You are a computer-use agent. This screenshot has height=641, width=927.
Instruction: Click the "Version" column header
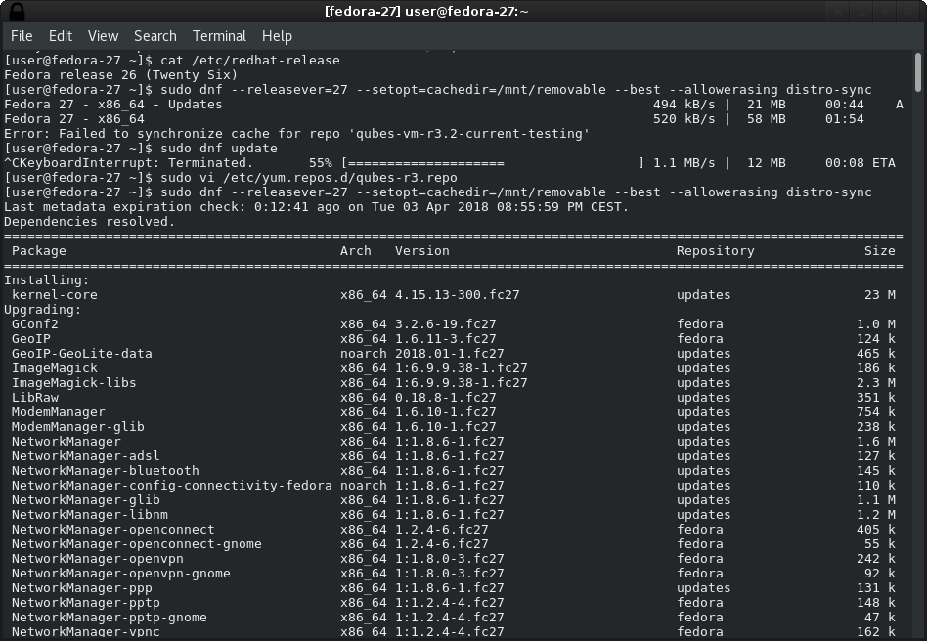[422, 251]
